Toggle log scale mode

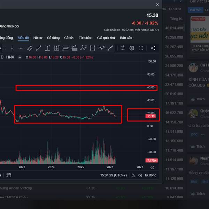click(140, 175)
